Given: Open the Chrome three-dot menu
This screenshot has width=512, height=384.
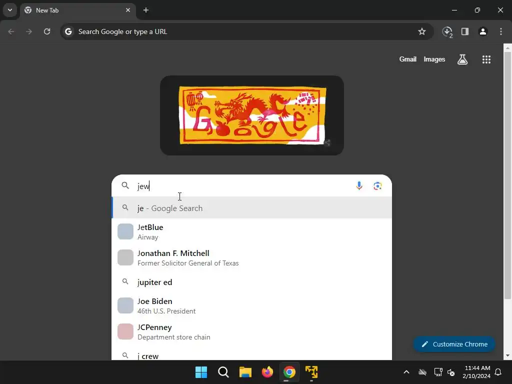Looking at the screenshot, I should pos(501,31).
